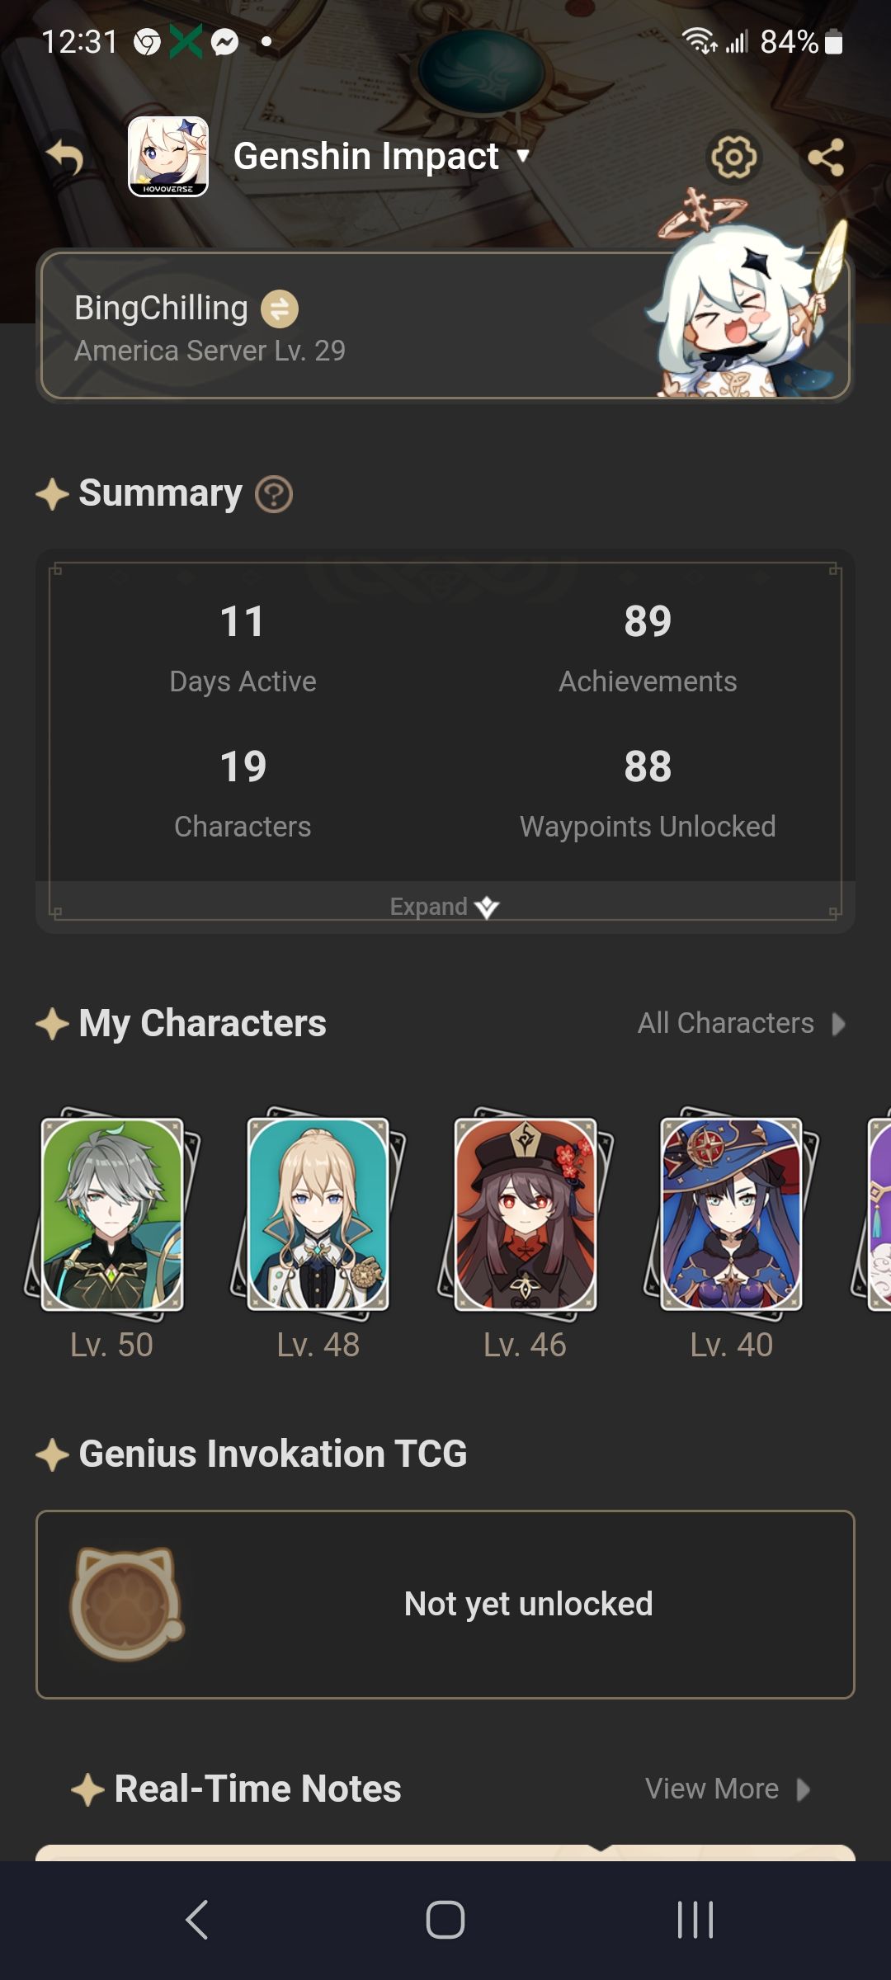Tap Android recent apps button

point(695,1919)
